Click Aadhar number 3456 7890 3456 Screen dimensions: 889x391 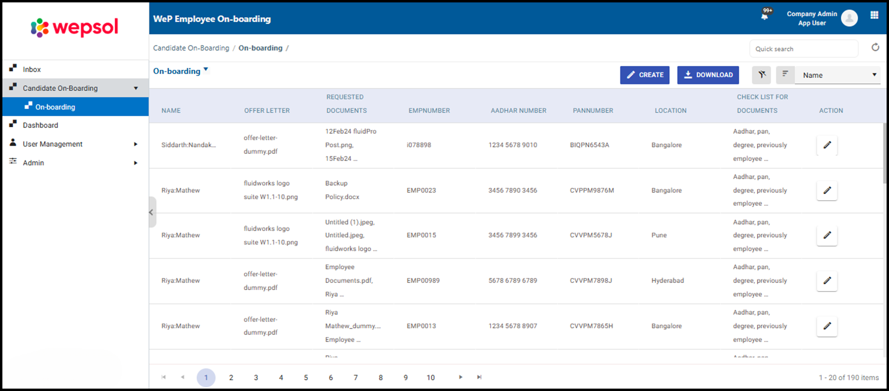513,190
